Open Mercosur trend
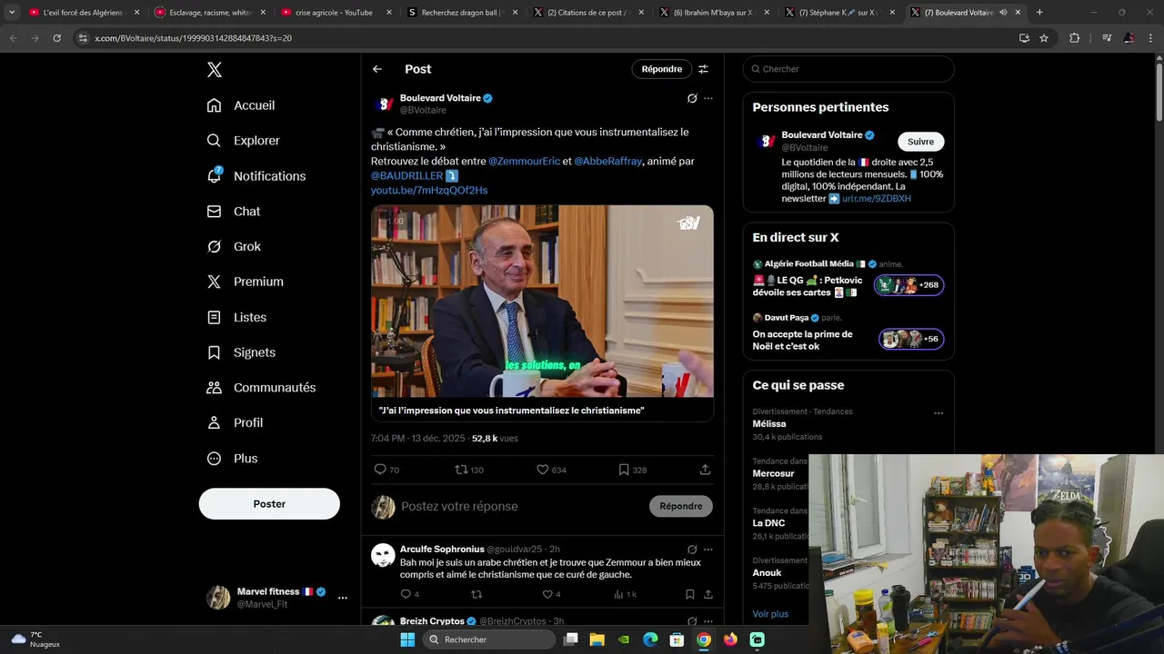Viewport: 1164px width, 654px height. tap(773, 474)
